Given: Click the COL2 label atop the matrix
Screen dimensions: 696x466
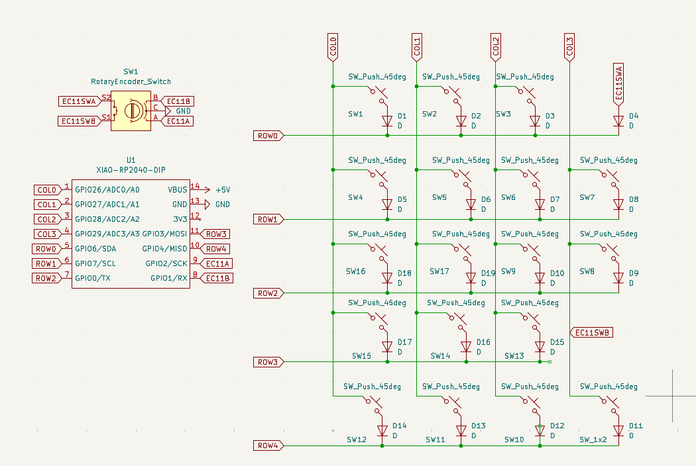Looking at the screenshot, I should pyautogui.click(x=495, y=46).
